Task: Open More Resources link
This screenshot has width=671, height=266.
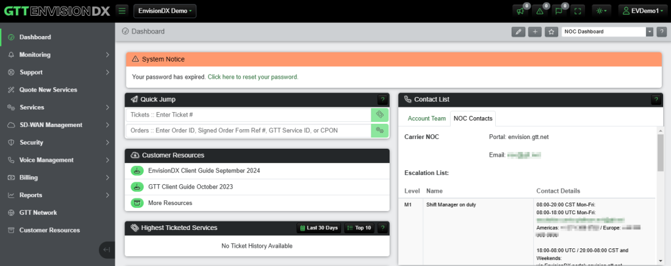Action: [x=170, y=203]
